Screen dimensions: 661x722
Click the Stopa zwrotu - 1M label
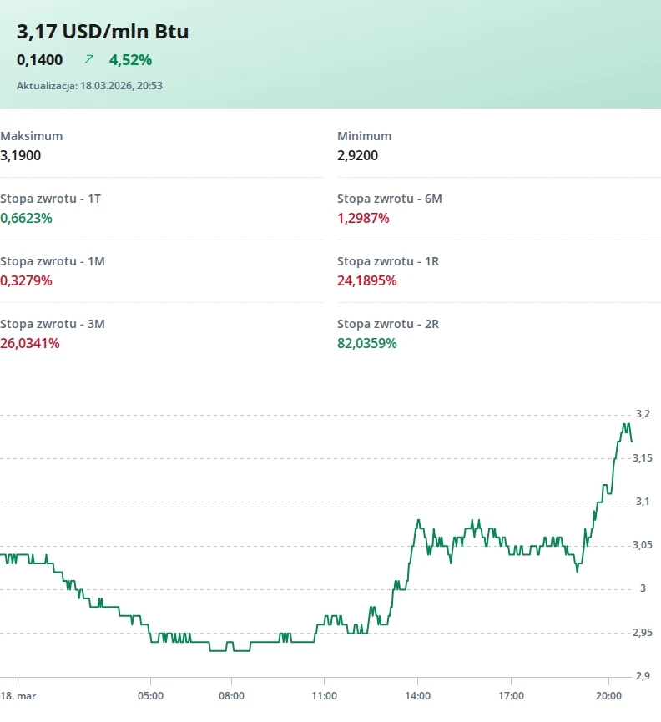coord(53,261)
